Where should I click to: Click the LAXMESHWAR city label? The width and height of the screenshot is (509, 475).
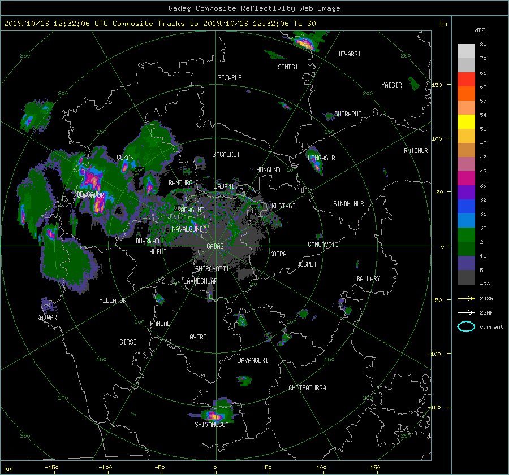click(x=200, y=281)
